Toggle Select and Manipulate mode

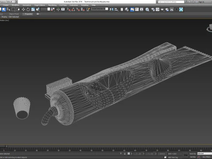[x=58, y=9]
